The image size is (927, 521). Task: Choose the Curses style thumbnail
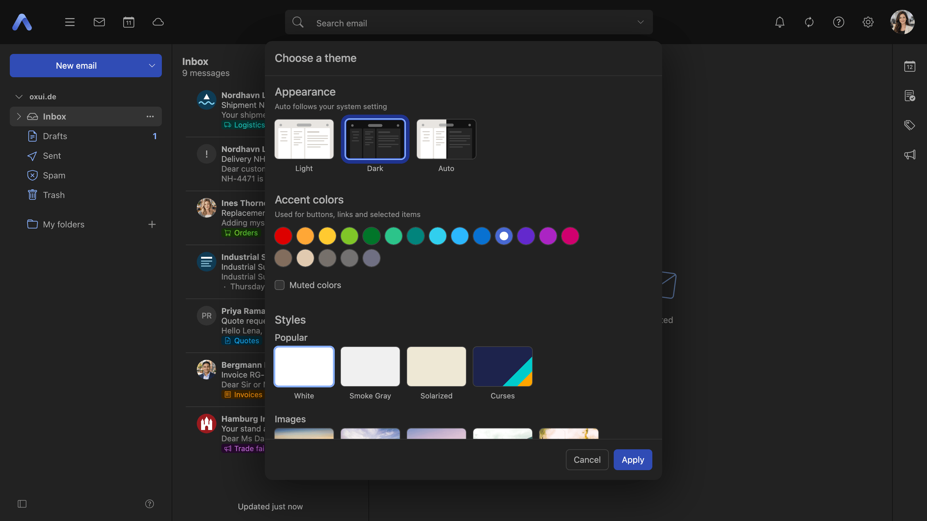click(x=503, y=367)
